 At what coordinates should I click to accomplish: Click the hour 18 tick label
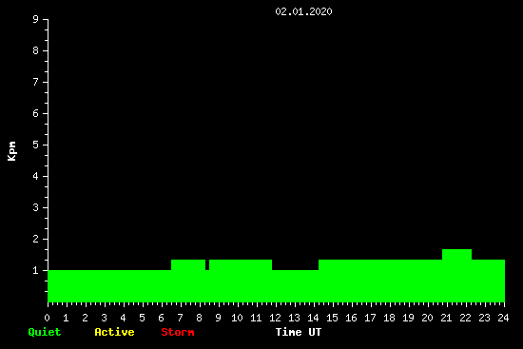click(x=389, y=318)
